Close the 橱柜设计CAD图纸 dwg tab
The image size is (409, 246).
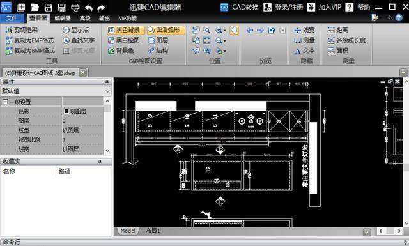(82, 72)
